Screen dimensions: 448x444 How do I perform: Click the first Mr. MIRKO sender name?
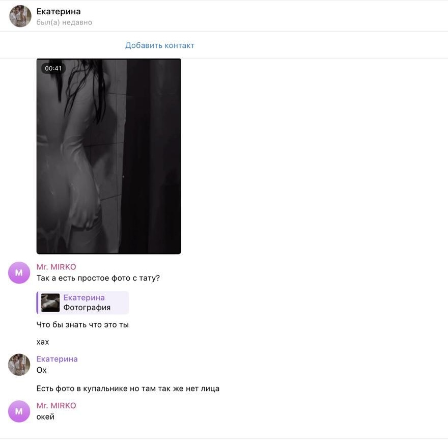[x=57, y=267]
